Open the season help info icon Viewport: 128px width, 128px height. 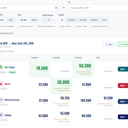point(2,15)
